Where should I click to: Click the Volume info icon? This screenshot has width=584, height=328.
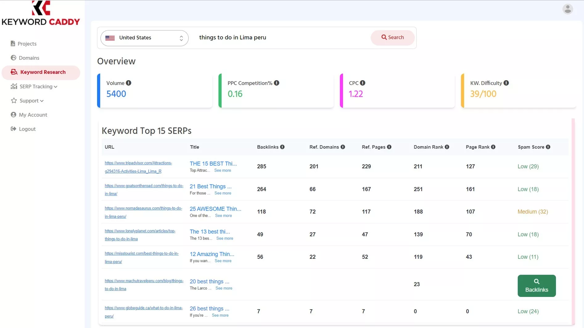(129, 83)
